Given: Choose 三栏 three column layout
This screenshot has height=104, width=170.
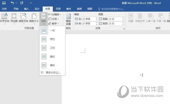Looking at the screenshot, I should 52,48.
